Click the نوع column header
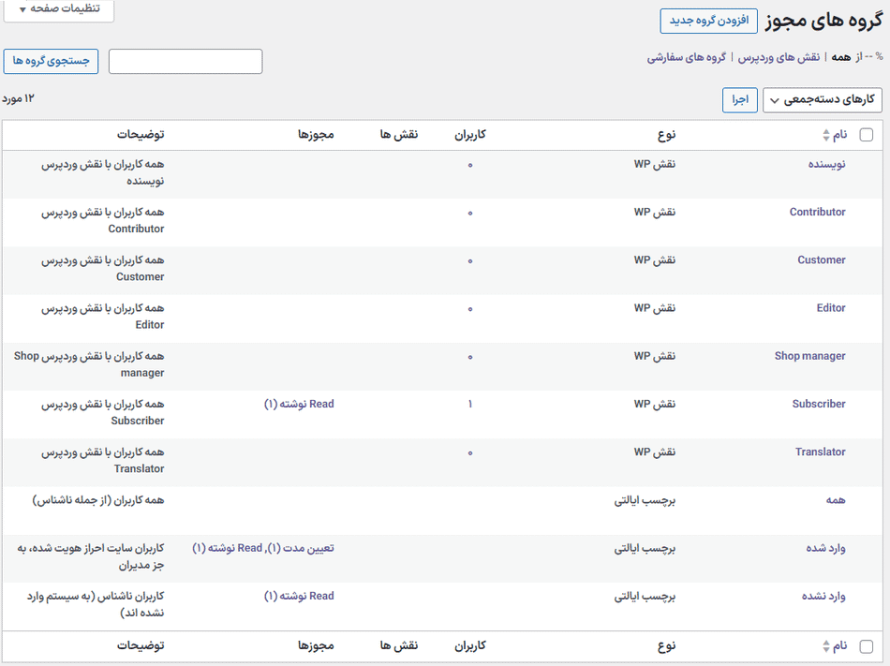 tap(666, 135)
